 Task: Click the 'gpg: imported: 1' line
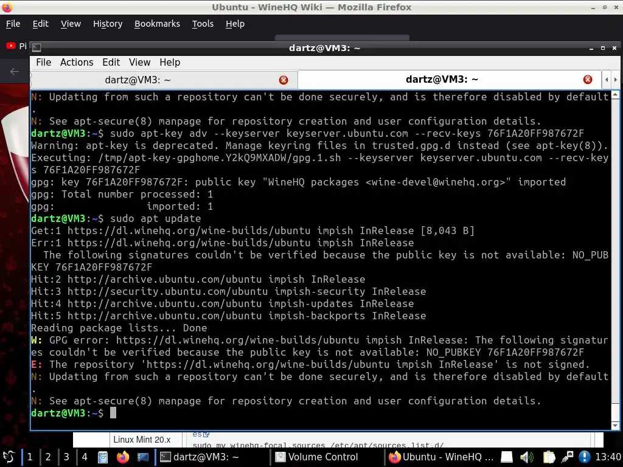coord(122,207)
